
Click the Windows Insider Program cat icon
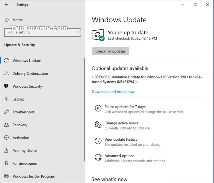pos(6,176)
